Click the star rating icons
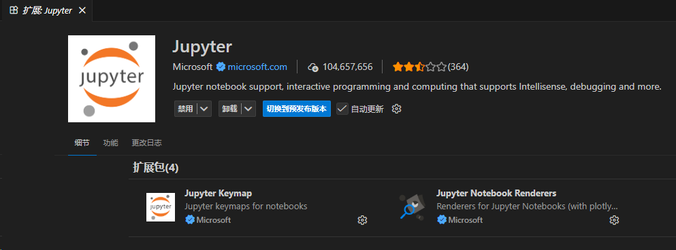676x250 pixels. [x=419, y=67]
